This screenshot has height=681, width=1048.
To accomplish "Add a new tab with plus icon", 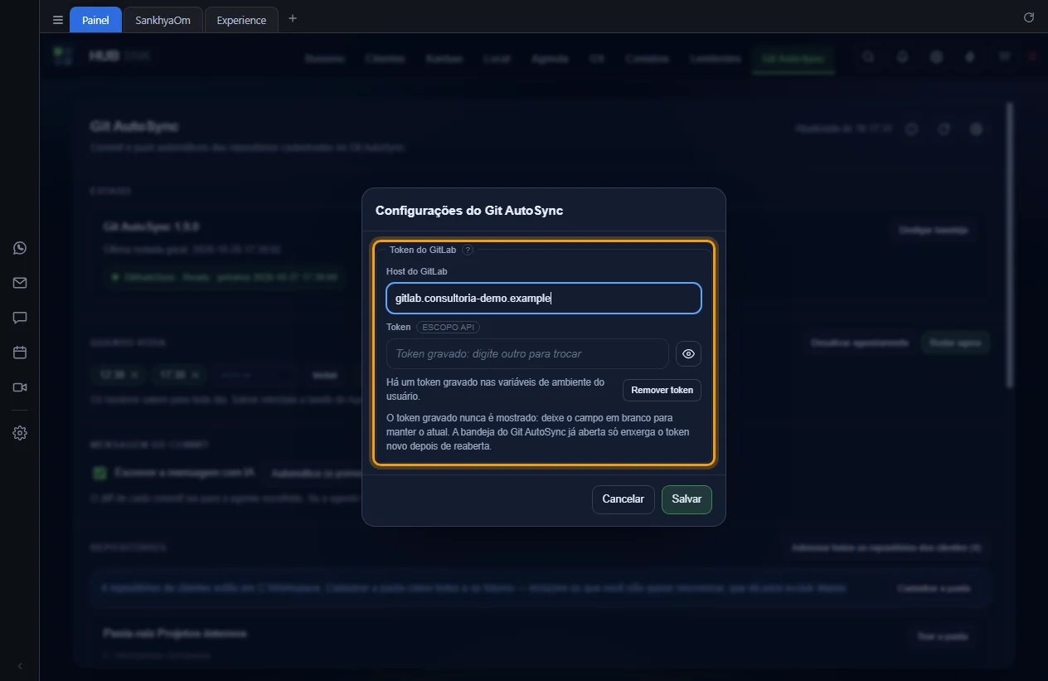I will click(292, 19).
